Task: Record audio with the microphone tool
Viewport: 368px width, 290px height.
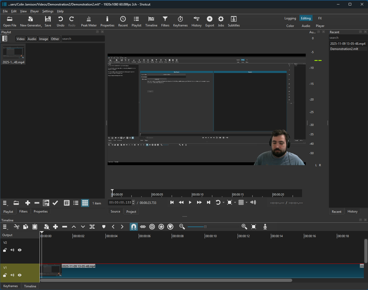Action: tap(265, 227)
